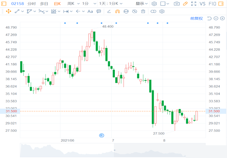Toggle the magnet snap mode

tap(117, 11)
